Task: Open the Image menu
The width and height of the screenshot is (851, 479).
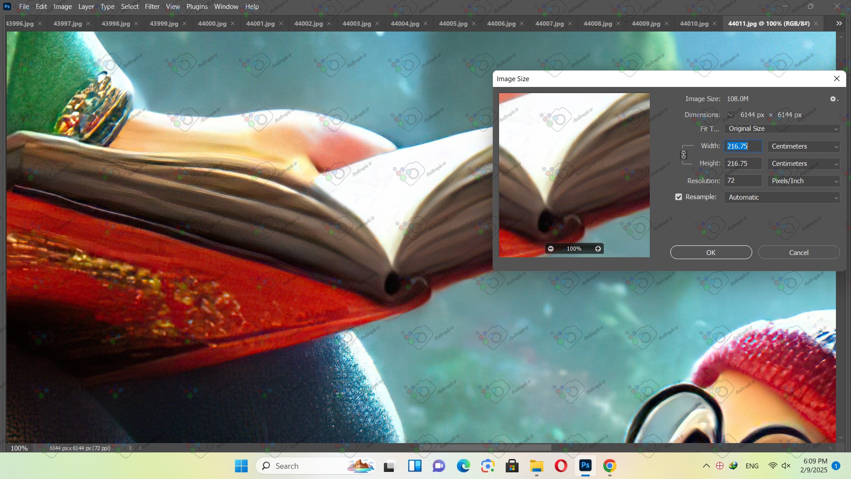Action: click(x=62, y=7)
